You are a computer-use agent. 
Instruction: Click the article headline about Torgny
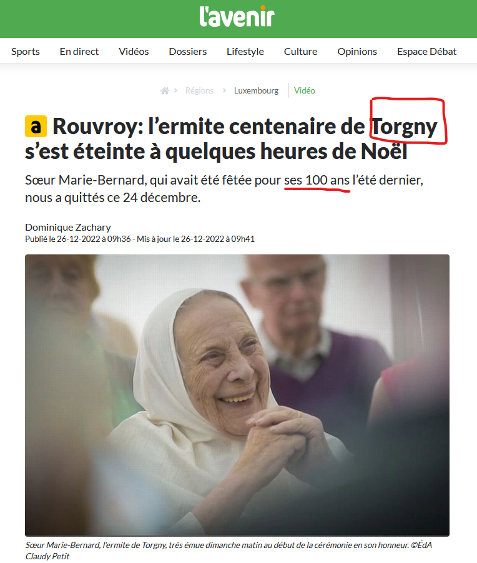(231, 138)
